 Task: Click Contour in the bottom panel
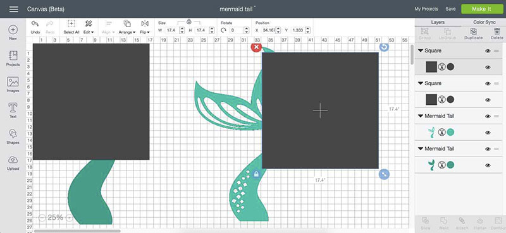[498, 223]
